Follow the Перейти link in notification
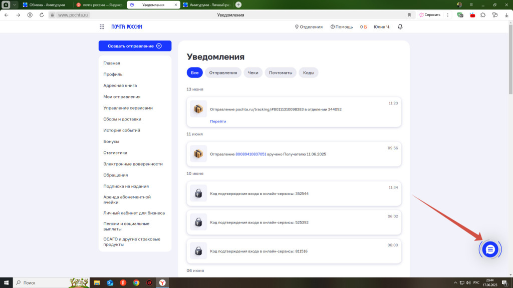This screenshot has height=288, width=513. [x=218, y=121]
